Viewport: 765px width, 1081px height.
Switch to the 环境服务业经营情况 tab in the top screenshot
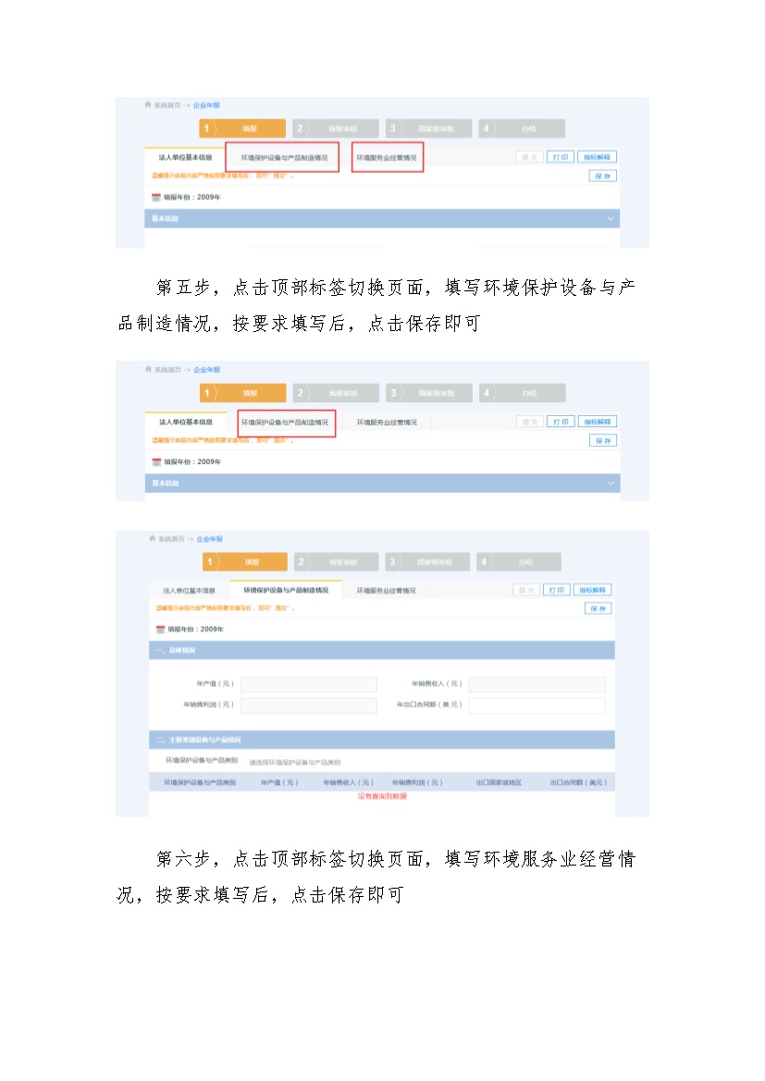pos(387,158)
